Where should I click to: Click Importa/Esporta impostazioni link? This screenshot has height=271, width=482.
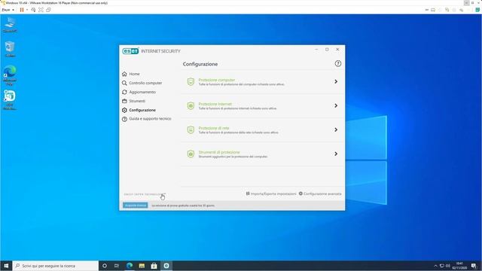click(x=273, y=194)
